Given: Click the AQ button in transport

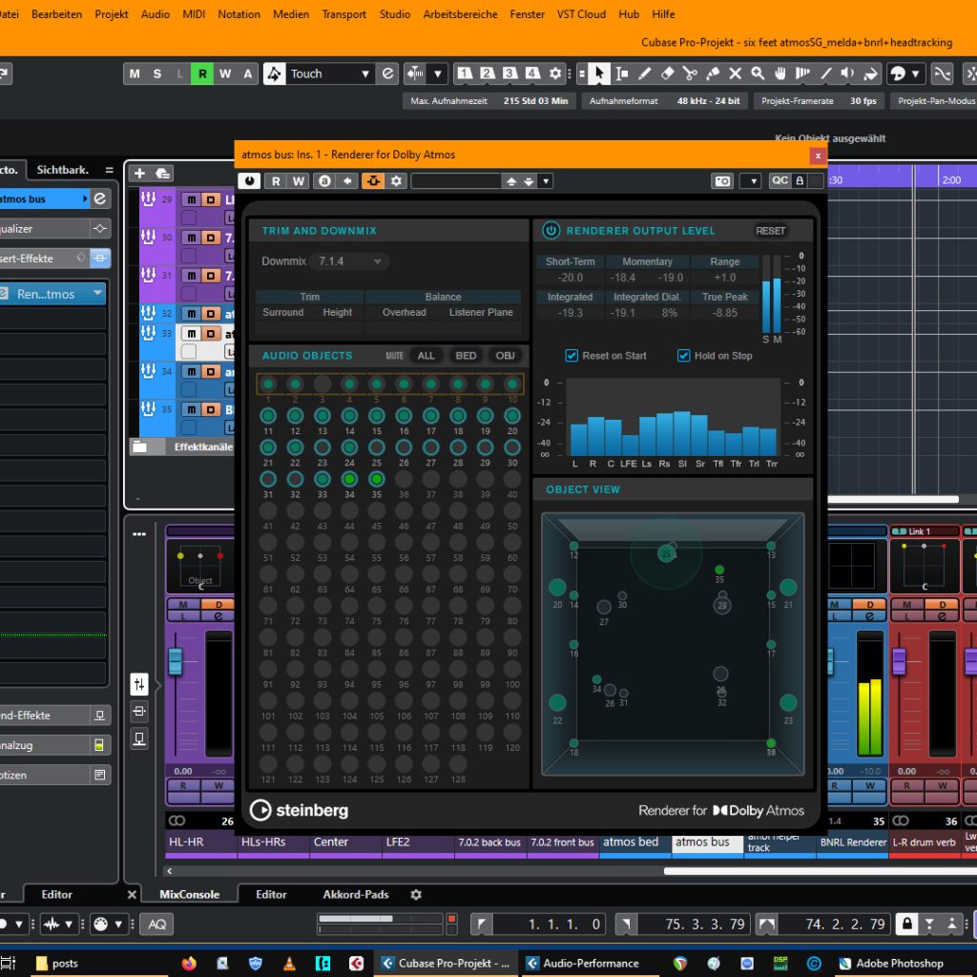Looking at the screenshot, I should click(x=157, y=924).
